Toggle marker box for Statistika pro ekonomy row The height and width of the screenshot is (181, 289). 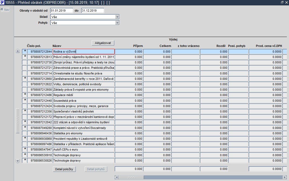click(x=25, y=133)
